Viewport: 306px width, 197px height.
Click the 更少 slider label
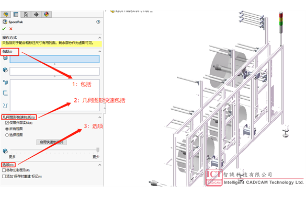coord(96,157)
